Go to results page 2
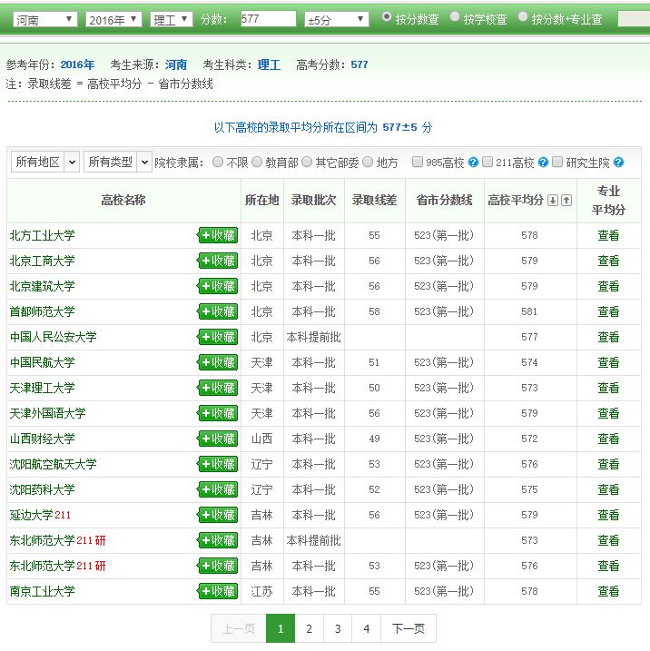650x651 pixels. pos(310,628)
